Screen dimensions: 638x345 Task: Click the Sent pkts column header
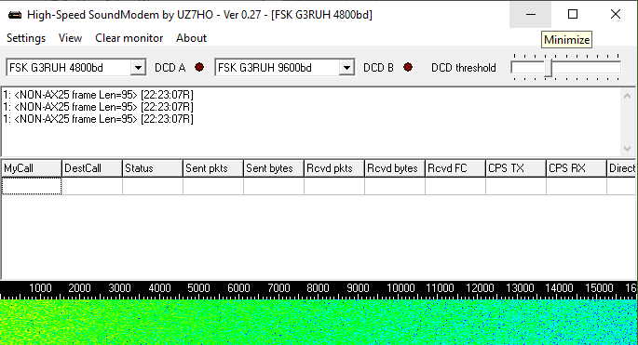click(x=213, y=168)
